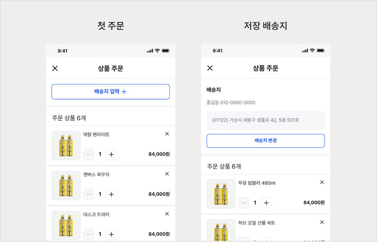Image resolution: width=377 pixels, height=242 pixels.
Task: Increase quantity of 캔버스 파우치
Action: 111,194
